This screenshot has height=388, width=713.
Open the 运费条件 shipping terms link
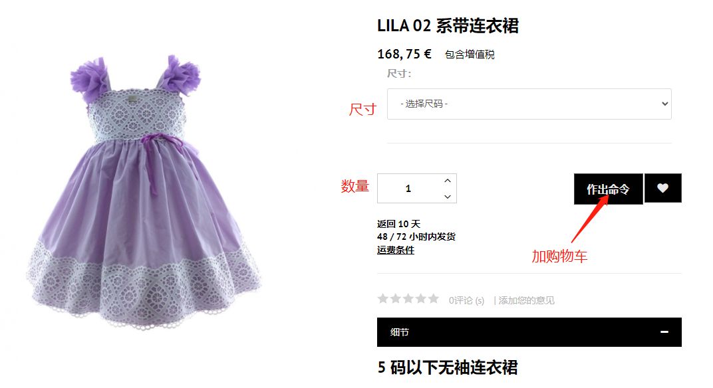coord(396,250)
